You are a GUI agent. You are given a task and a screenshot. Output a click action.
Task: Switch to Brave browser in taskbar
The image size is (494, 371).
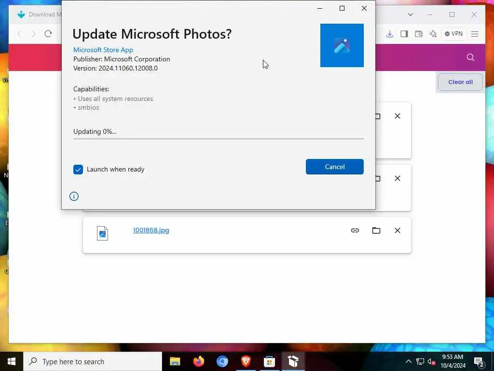click(246, 361)
